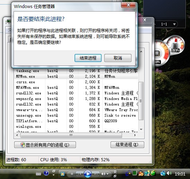Click the vertical scrollbar up arrow
190x179 pixels.
pos(141,52)
